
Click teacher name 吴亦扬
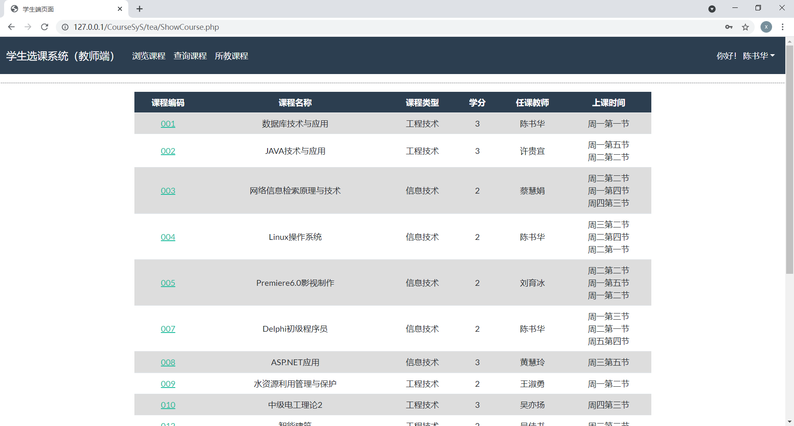pyautogui.click(x=532, y=405)
